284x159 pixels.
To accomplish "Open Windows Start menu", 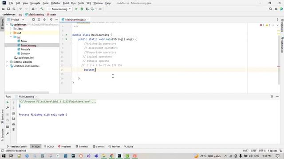I will (x=4, y=156).
